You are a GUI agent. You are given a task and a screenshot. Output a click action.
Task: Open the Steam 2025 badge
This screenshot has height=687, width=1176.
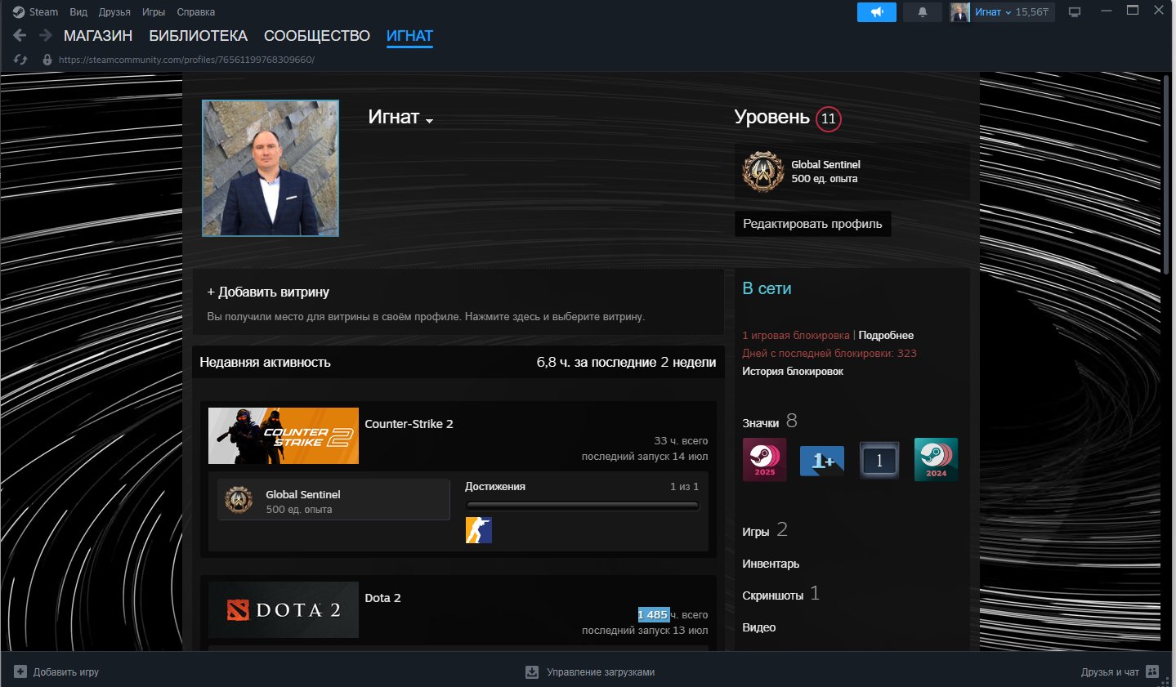765,459
